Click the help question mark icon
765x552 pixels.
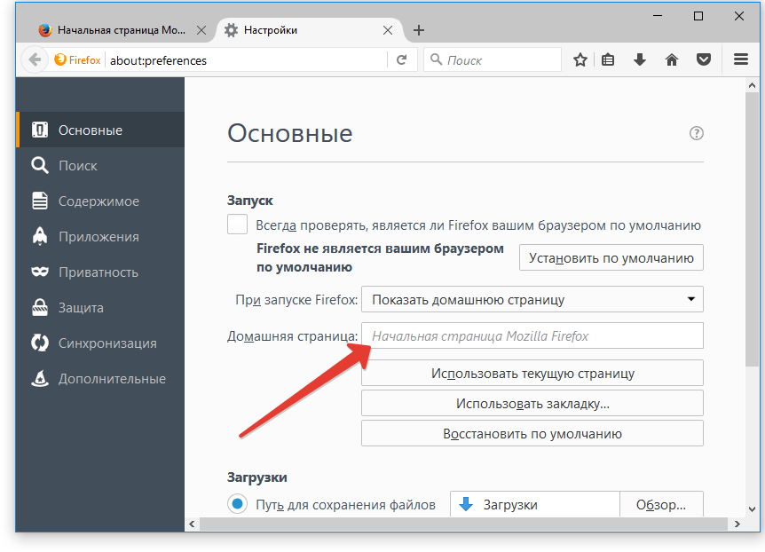tap(696, 133)
